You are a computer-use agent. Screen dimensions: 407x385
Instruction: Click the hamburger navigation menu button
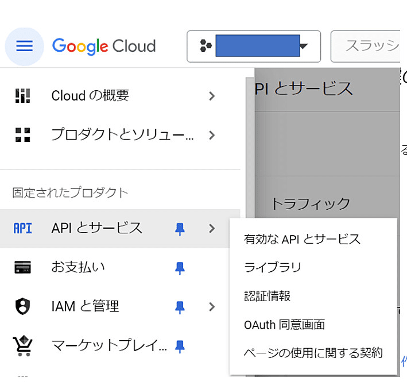[25, 47]
